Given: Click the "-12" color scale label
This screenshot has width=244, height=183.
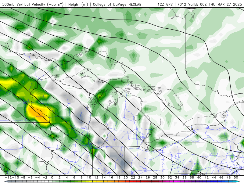Looking at the screenshot, I should point(8,178).
